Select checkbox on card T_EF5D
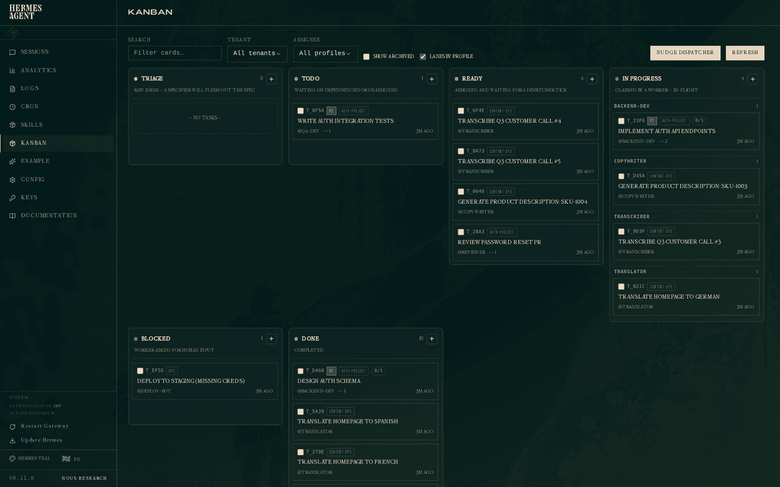Screen dimensions: 780x487 click(140, 371)
